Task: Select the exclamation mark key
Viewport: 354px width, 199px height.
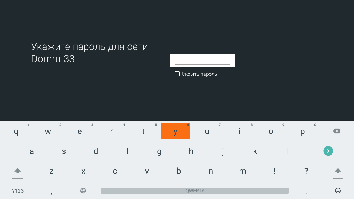Action: point(274,171)
